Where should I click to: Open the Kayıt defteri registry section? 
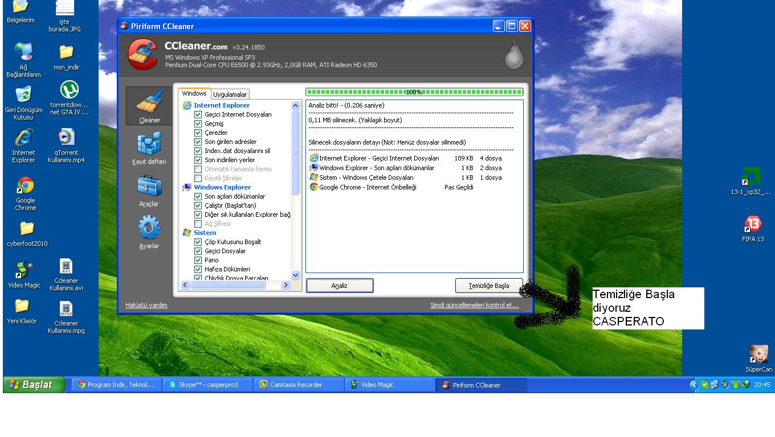149,145
